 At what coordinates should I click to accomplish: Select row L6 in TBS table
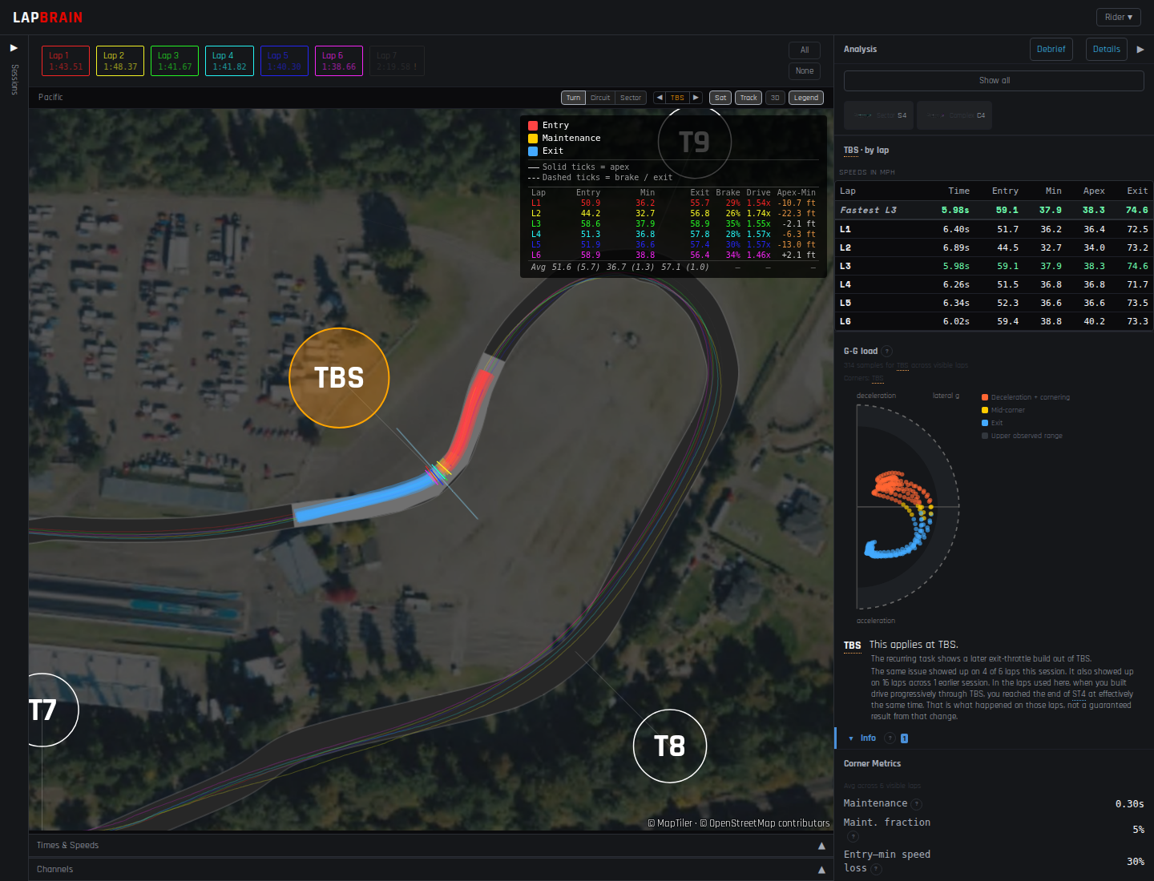click(x=994, y=321)
